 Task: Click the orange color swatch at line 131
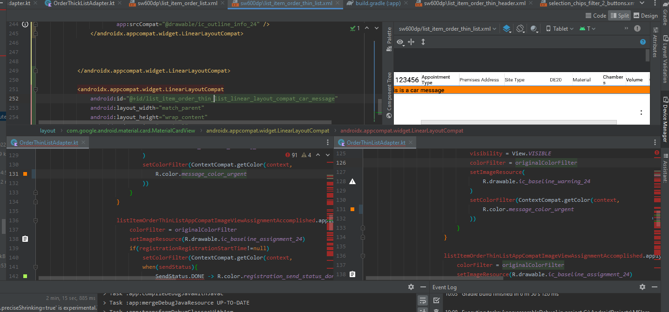tap(25, 174)
